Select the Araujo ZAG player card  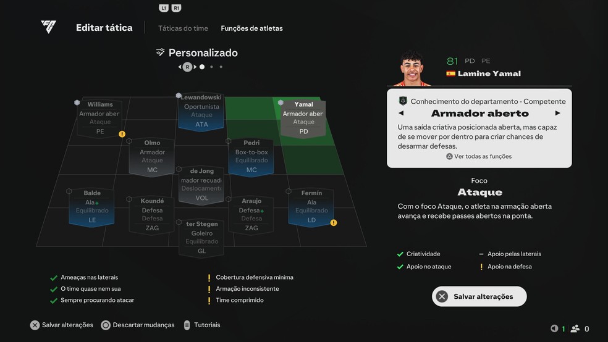click(251, 215)
